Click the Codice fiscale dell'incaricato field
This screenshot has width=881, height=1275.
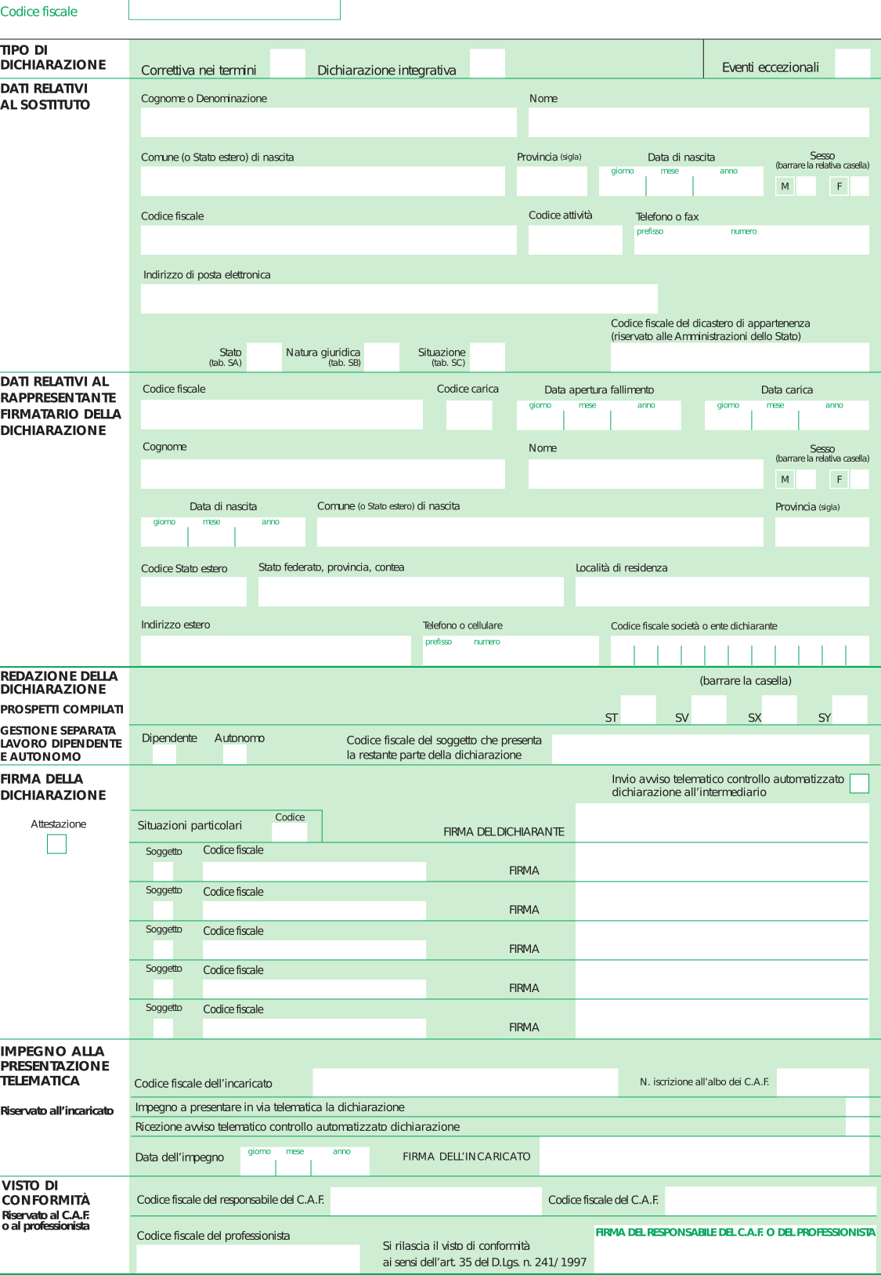coord(465,1082)
